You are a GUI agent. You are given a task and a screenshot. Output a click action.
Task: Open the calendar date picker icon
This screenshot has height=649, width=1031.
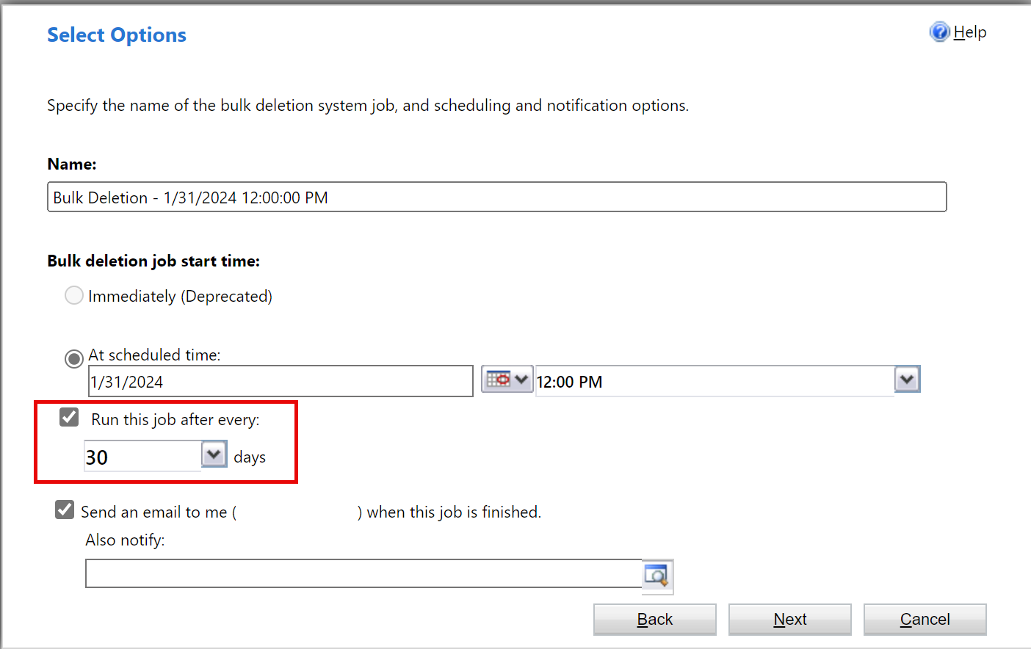pos(507,379)
